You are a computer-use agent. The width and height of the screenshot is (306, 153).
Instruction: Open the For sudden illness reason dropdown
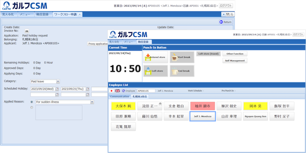[x=92, y=102]
